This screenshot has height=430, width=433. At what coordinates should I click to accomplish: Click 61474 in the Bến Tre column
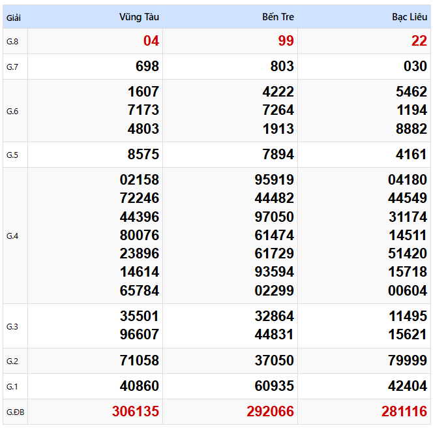pos(275,235)
